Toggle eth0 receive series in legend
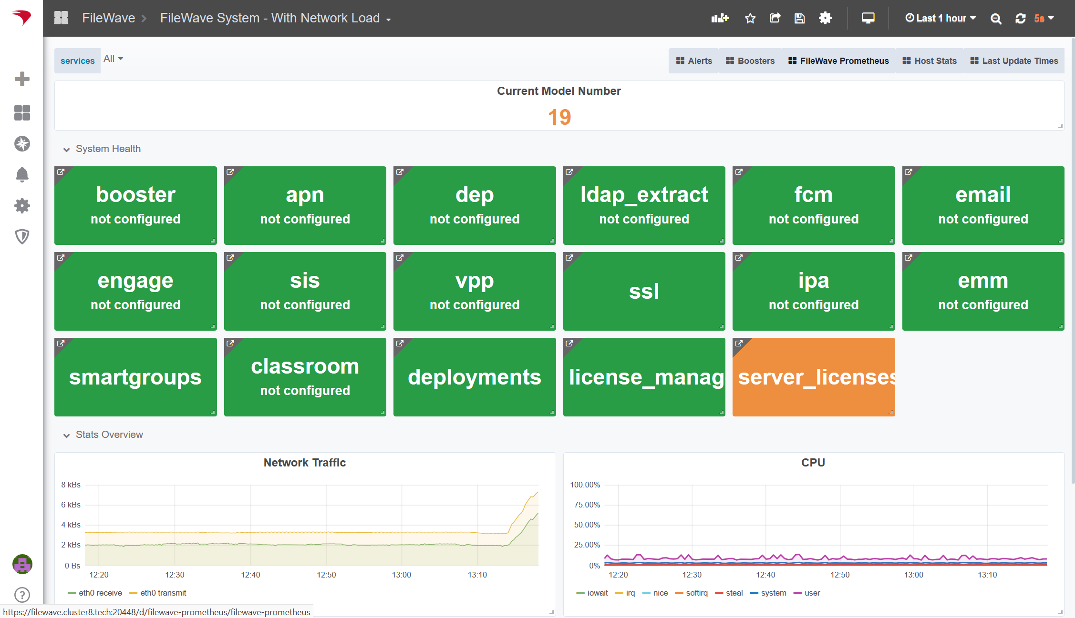The width and height of the screenshot is (1075, 618). point(100,593)
